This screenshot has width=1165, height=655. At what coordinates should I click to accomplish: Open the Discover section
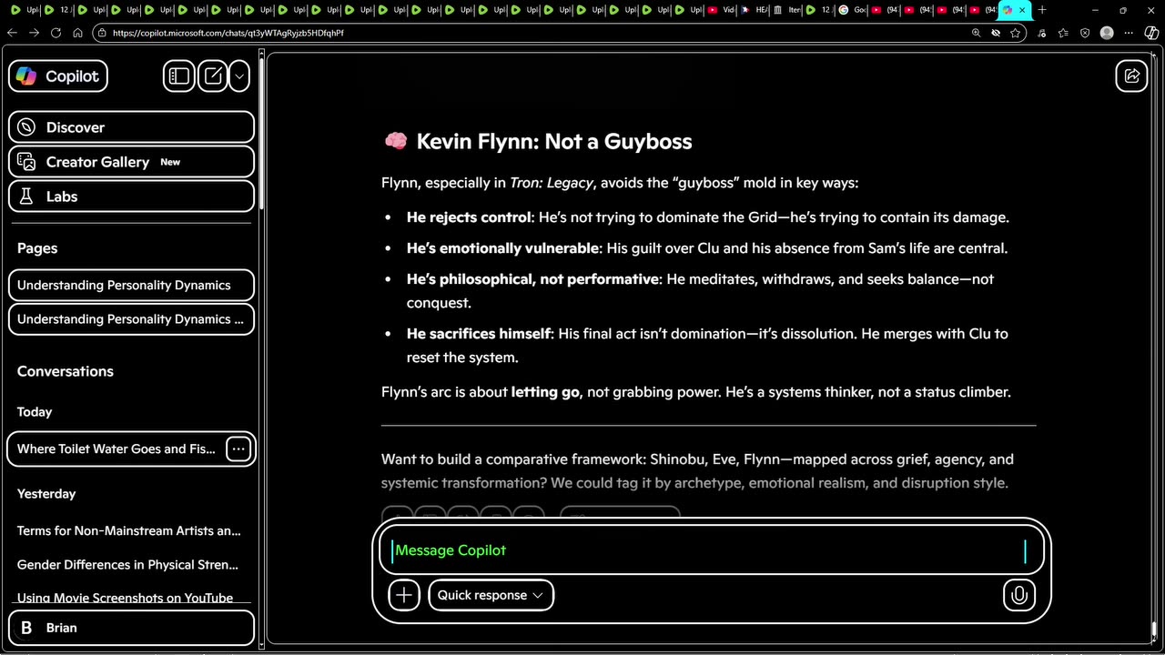(x=131, y=127)
